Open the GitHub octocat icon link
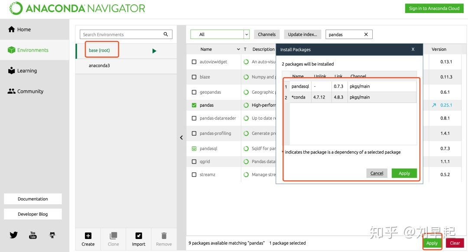The width and height of the screenshot is (468, 252). point(52,235)
